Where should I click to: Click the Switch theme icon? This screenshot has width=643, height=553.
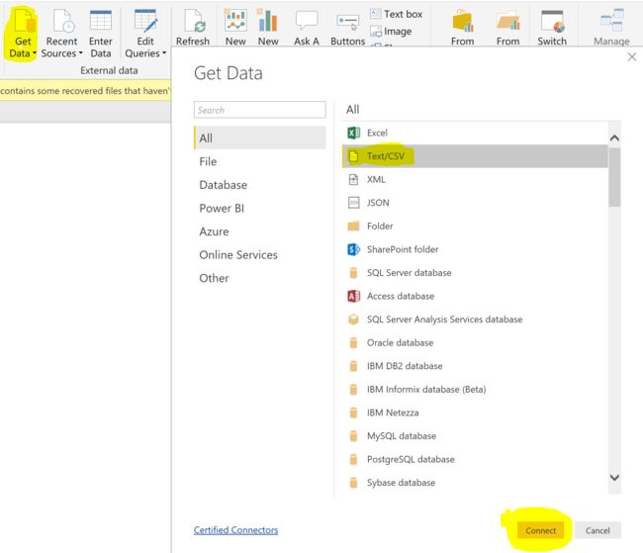pyautogui.click(x=552, y=22)
